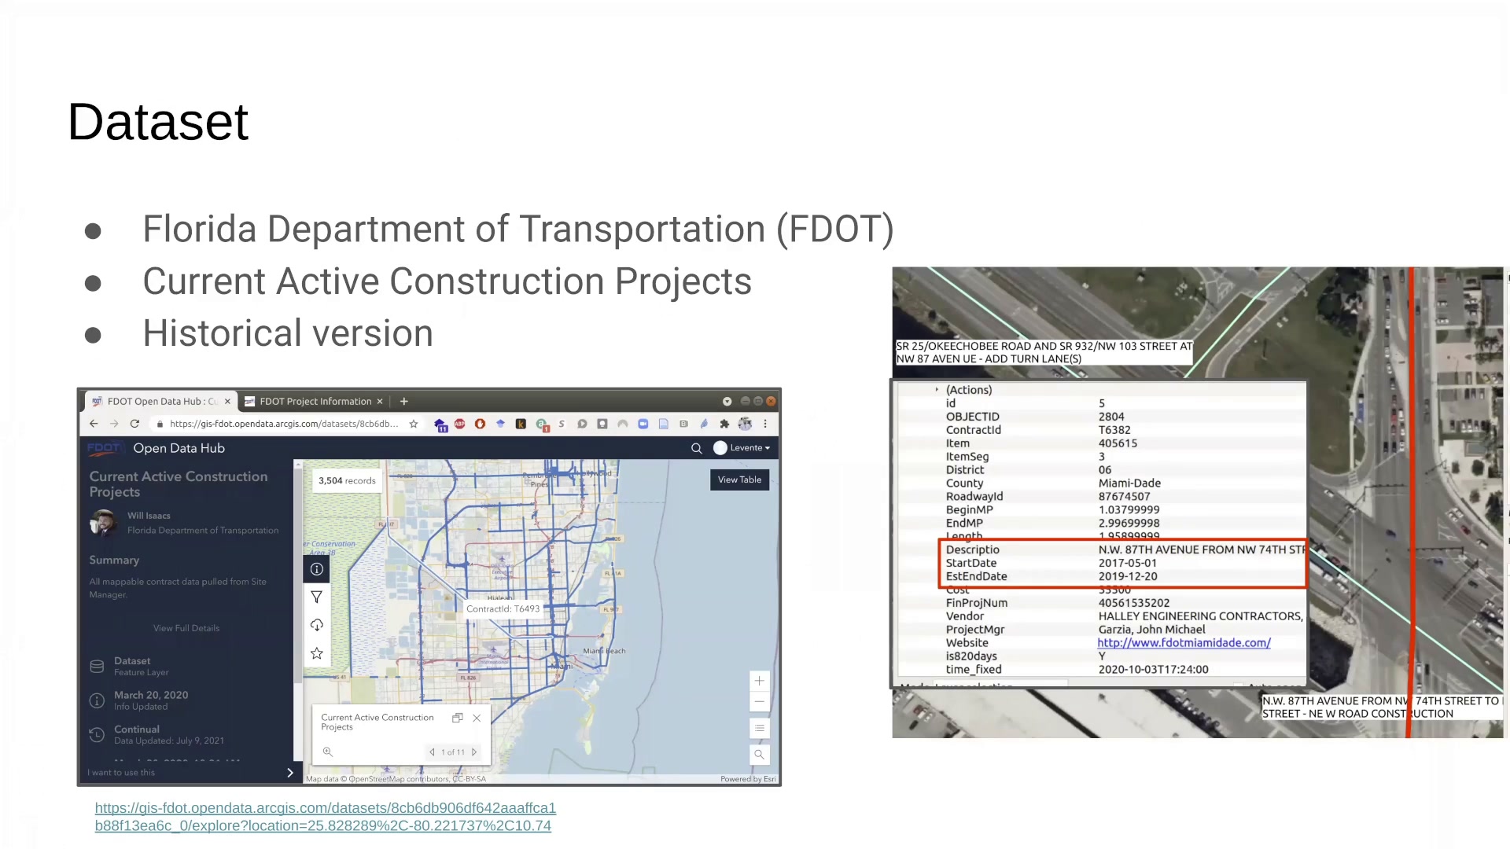Click the Will Isaacs author name
Screen dimensions: 1510x849
point(149,516)
